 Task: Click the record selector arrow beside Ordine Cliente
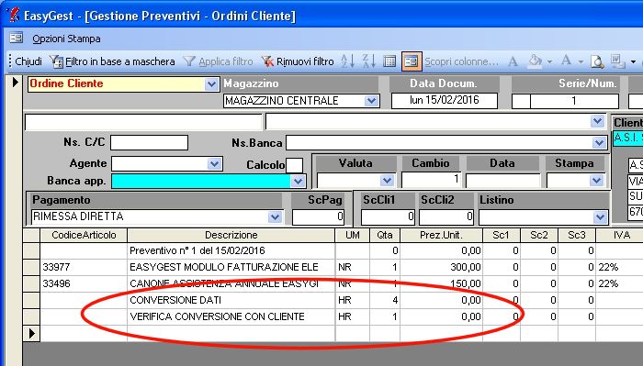coord(16,83)
